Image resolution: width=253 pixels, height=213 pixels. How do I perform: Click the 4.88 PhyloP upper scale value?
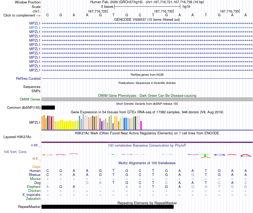click(34, 145)
